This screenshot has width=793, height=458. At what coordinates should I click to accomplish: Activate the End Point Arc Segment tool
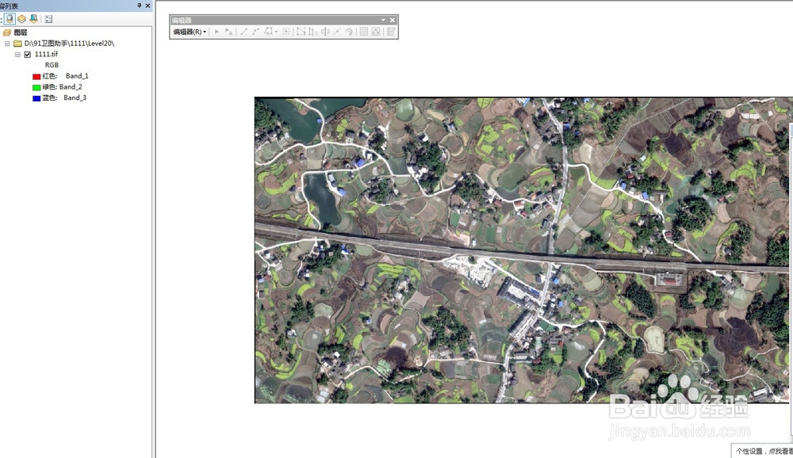[x=255, y=32]
